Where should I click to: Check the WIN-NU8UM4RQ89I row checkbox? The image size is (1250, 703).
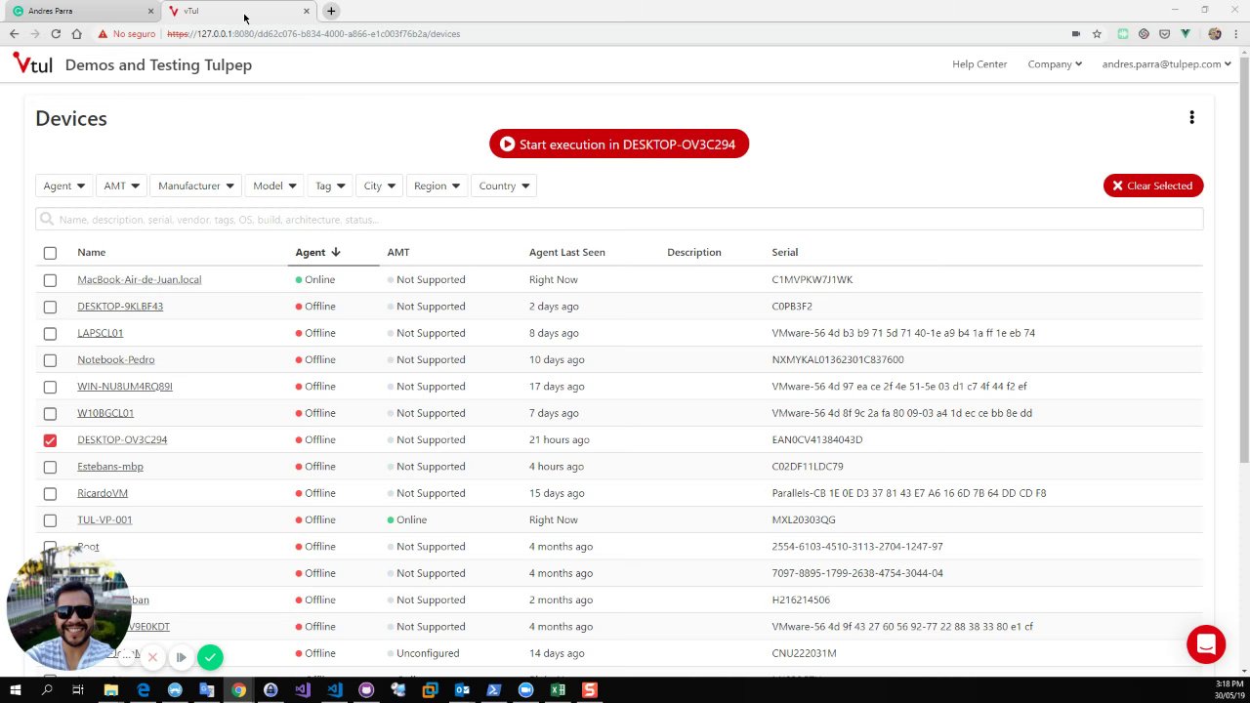50,387
